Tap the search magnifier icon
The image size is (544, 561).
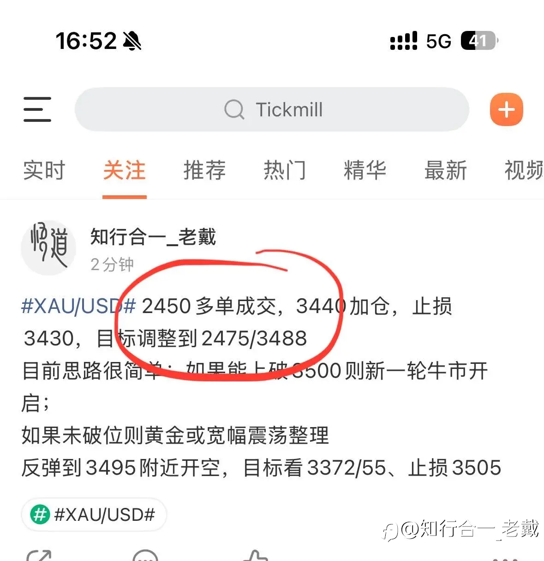234,110
